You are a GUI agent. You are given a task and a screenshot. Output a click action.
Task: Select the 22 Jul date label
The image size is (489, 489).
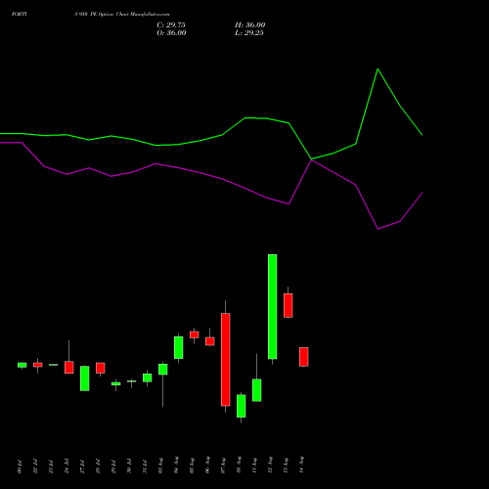click(x=35, y=467)
